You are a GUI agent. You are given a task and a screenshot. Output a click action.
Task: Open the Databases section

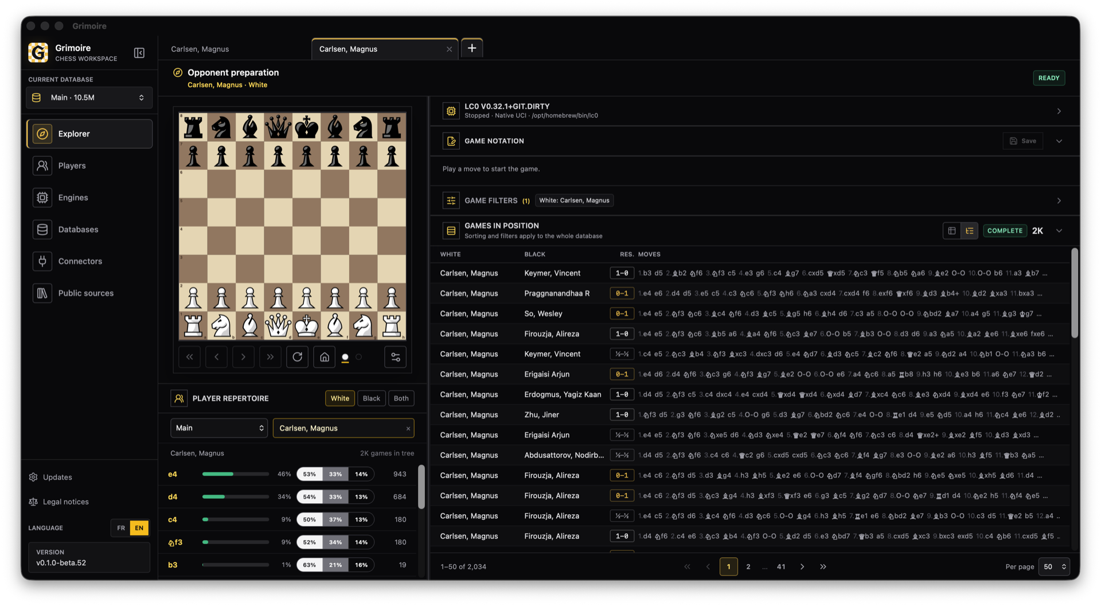89,229
